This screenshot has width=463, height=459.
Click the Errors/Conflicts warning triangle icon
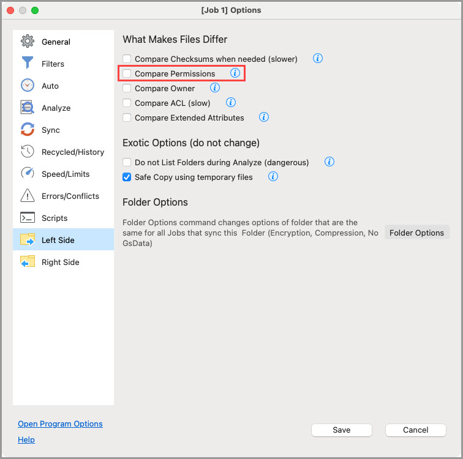coord(28,196)
